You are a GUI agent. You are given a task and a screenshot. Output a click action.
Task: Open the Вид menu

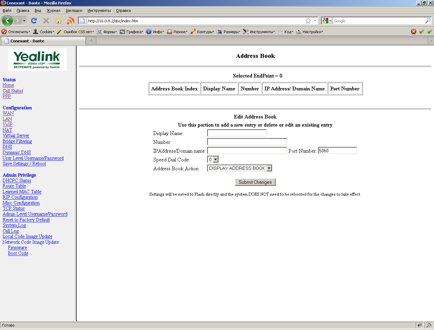pyautogui.click(x=38, y=10)
